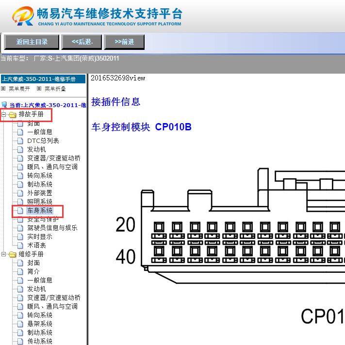
Task: Click the 上汽荣威-350-2011-维修手册 panel header
Action: (x=43, y=79)
